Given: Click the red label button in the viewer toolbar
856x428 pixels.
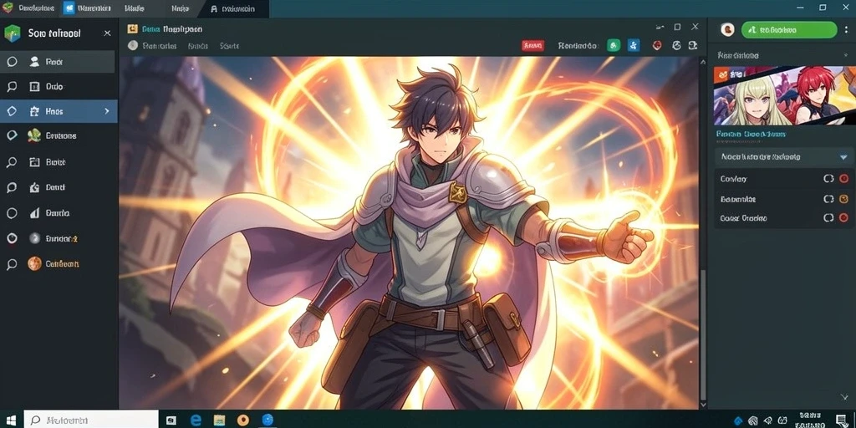Looking at the screenshot, I should click(532, 47).
